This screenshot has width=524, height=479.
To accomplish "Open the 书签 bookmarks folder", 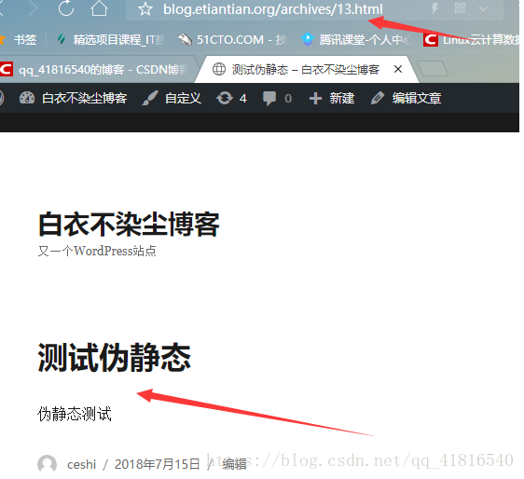I will [18, 40].
